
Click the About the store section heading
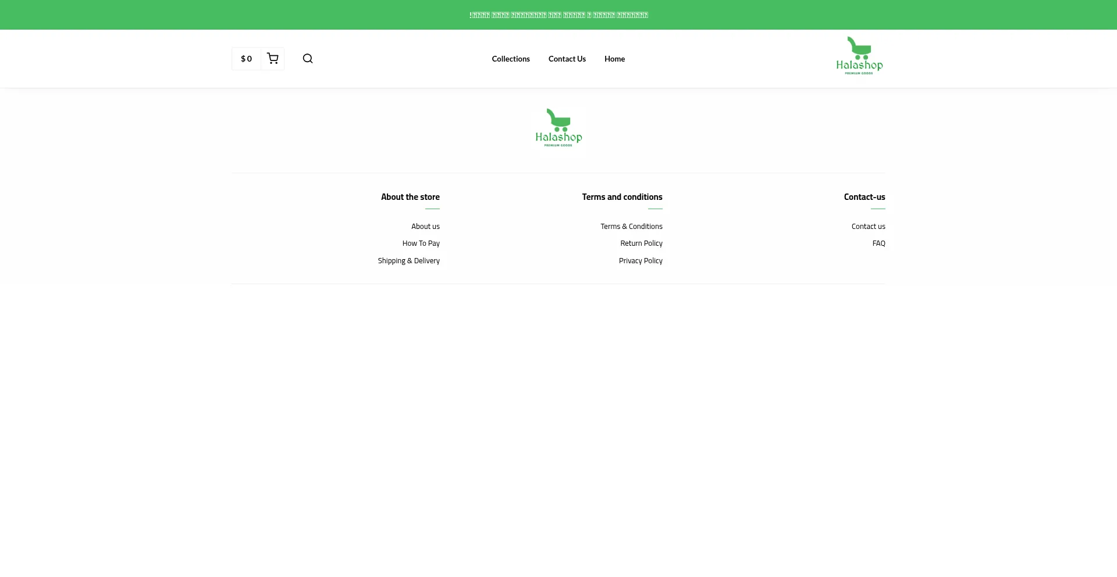tap(410, 197)
